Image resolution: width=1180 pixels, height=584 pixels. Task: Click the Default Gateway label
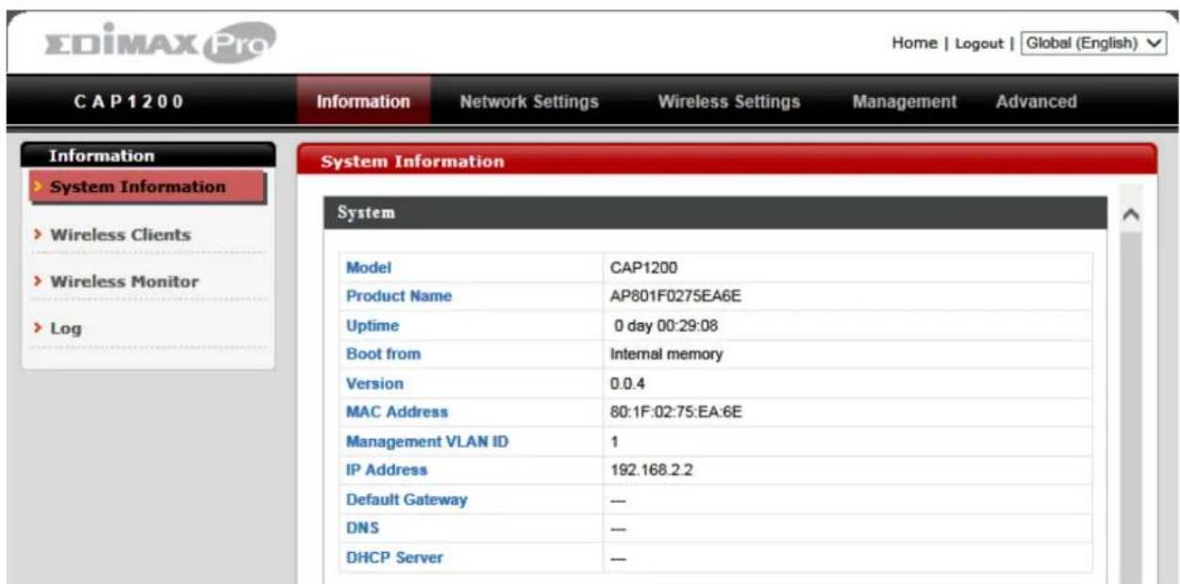[x=407, y=499]
